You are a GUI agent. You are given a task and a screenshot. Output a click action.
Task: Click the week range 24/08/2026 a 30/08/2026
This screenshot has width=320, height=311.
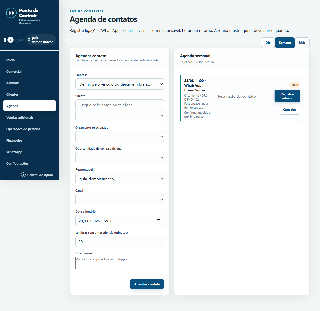197,62
